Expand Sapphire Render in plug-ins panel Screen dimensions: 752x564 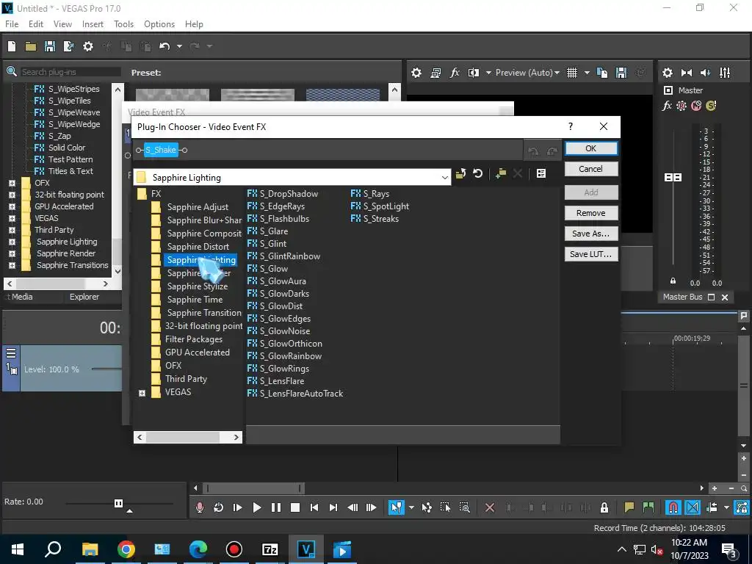point(12,253)
